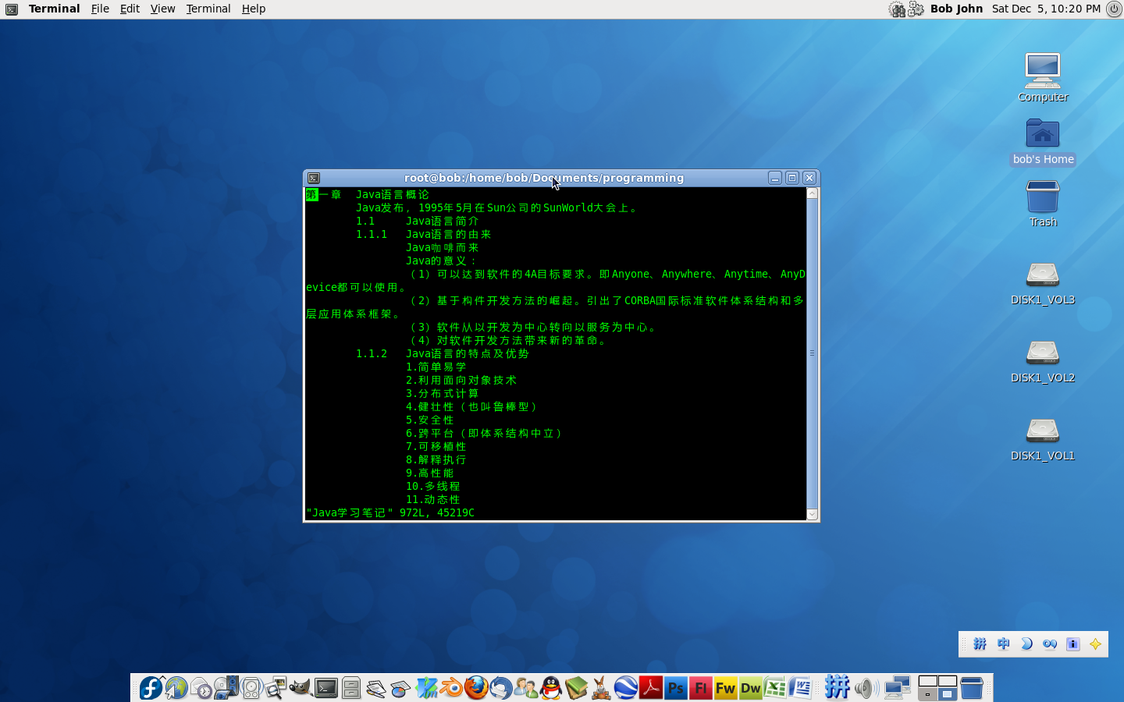Image resolution: width=1124 pixels, height=702 pixels.
Task: Launch the image viewer magnifier icon
Action: pos(276,688)
